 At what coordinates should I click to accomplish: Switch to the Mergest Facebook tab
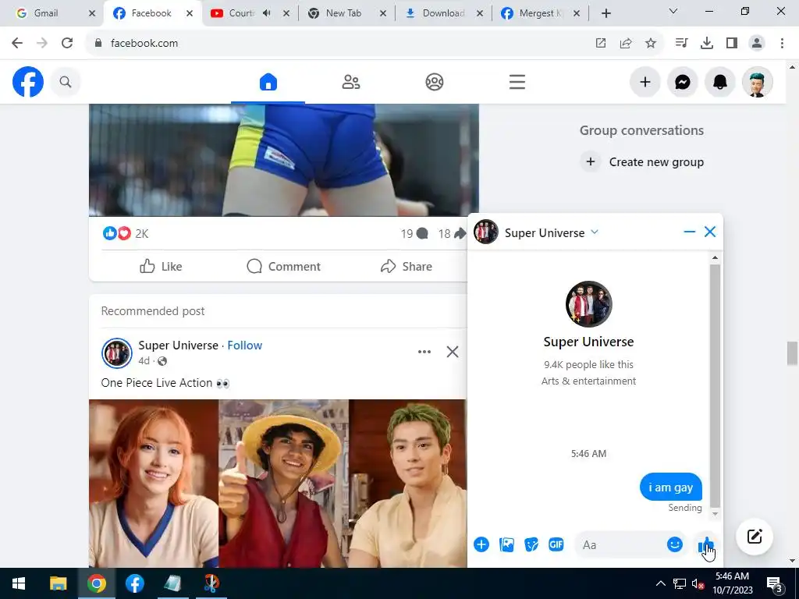pos(540,13)
